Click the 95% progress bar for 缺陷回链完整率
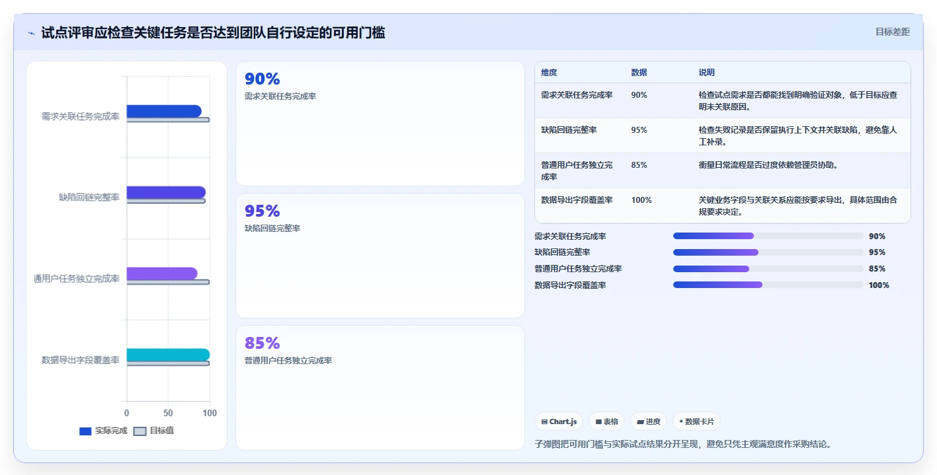The height and width of the screenshot is (475, 937). [768, 252]
